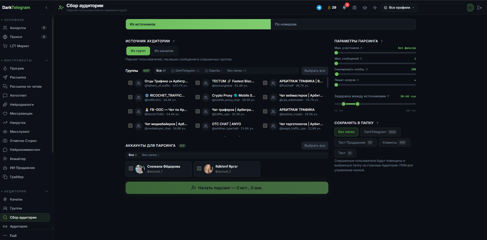The image size is (487, 240).
Task: Select the Из источников tab
Action: coord(198,24)
